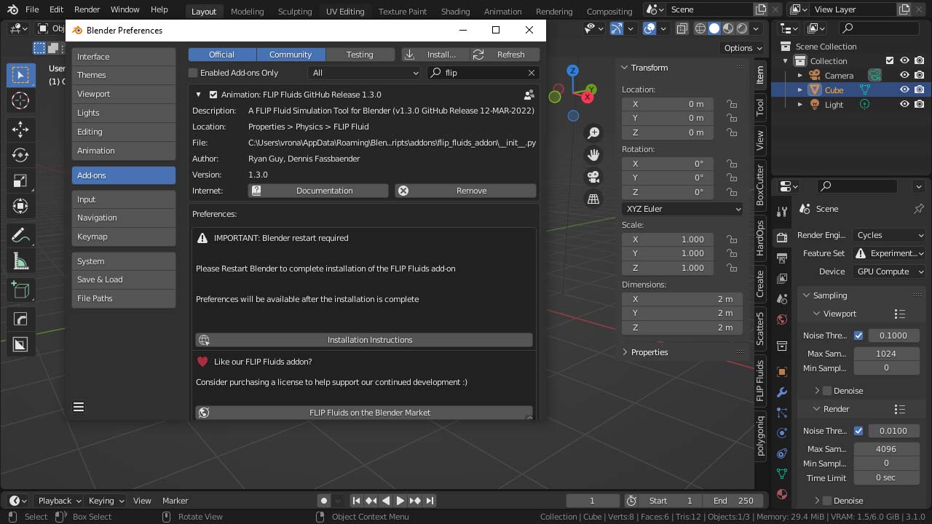The width and height of the screenshot is (932, 524).
Task: Enable the Viewport Denoise checkbox
Action: (x=827, y=391)
